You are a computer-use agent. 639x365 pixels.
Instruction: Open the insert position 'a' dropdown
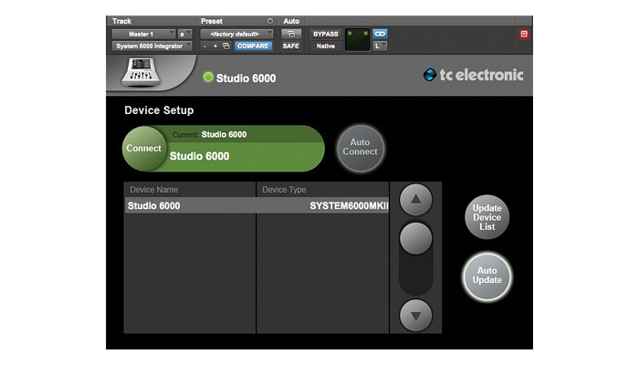coord(184,34)
